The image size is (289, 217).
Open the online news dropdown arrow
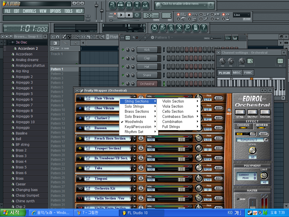205,6
